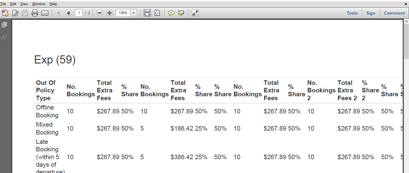Add a sticky note comment
The height and width of the screenshot is (173, 409).
[171, 13]
